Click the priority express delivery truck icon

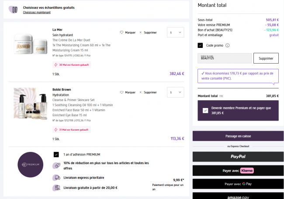click(56, 177)
